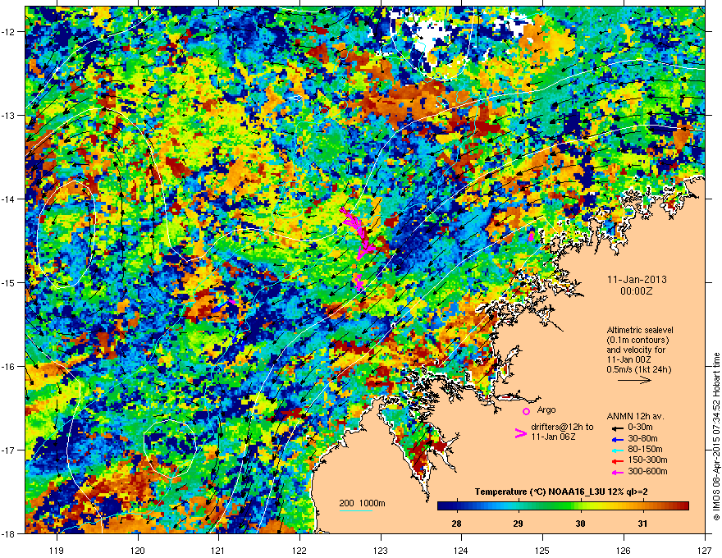The width and height of the screenshot is (722, 558).
Task: Click the 124 longitude axis label
Action: 461,550
